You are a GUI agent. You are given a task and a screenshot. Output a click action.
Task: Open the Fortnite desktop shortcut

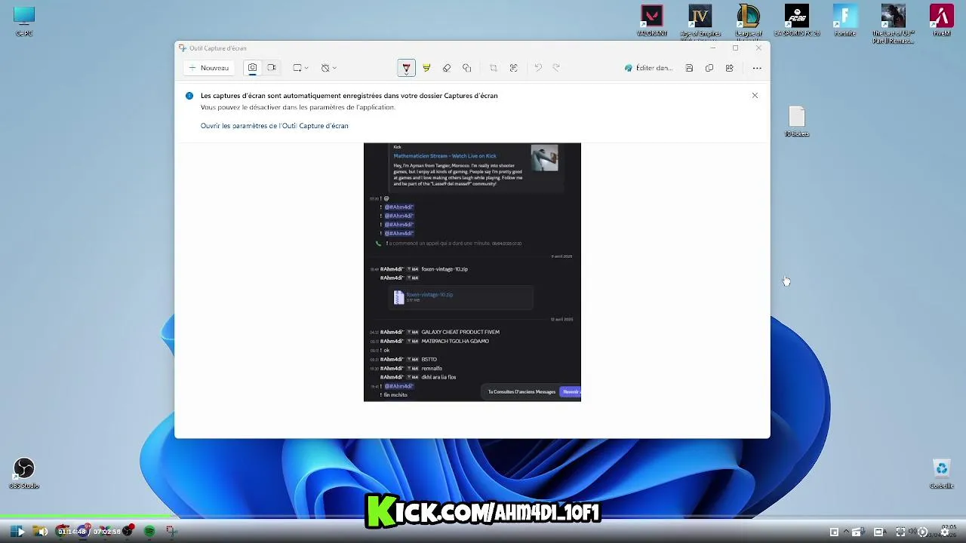pyautogui.click(x=845, y=22)
